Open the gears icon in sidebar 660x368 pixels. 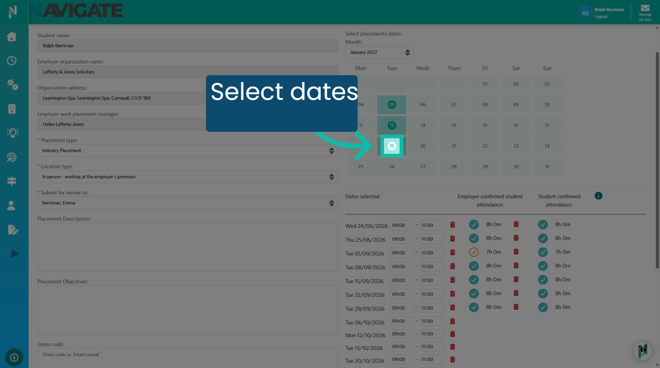click(13, 84)
